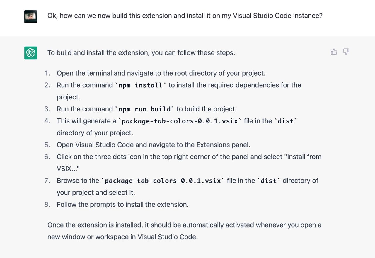Click the "to build the project" text in step 3

click(207, 109)
